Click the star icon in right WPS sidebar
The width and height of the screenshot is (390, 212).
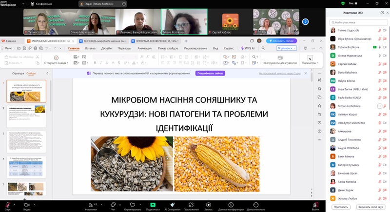click(320, 106)
